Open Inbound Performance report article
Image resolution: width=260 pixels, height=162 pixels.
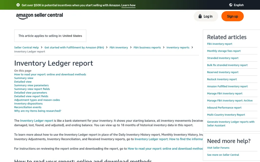point(224,108)
